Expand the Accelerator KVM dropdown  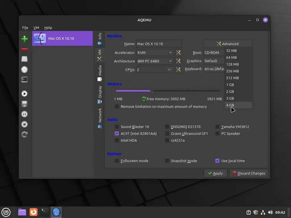tap(155, 53)
